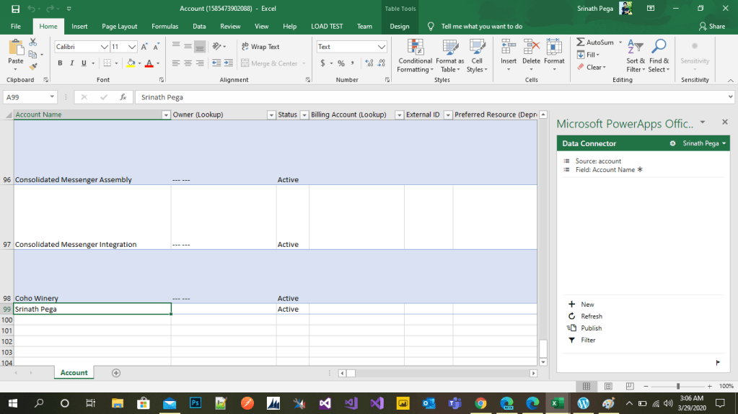Click the Conditional Formatting icon

[x=415, y=49]
